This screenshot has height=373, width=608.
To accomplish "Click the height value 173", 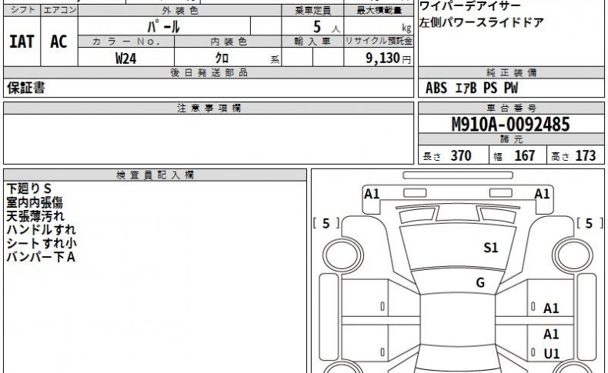I will coord(585,155).
